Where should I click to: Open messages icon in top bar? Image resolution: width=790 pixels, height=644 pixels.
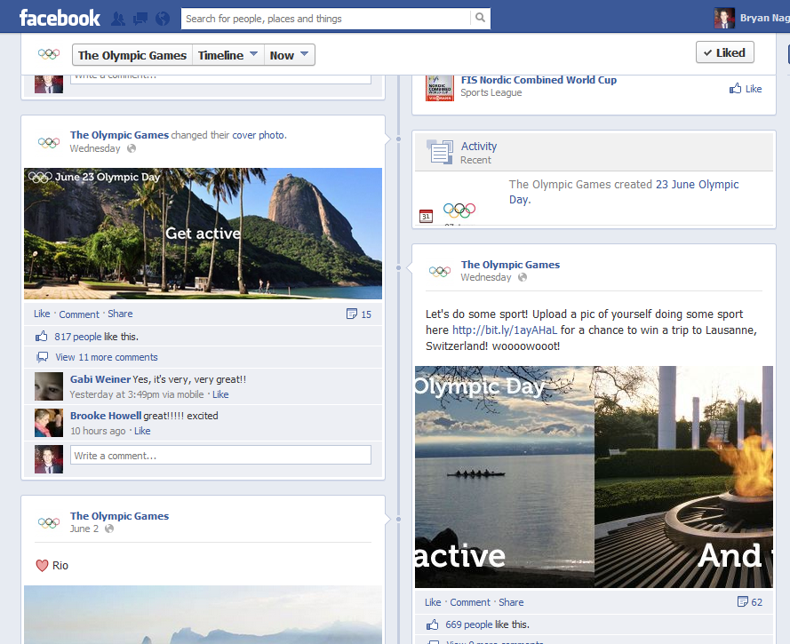point(140,18)
